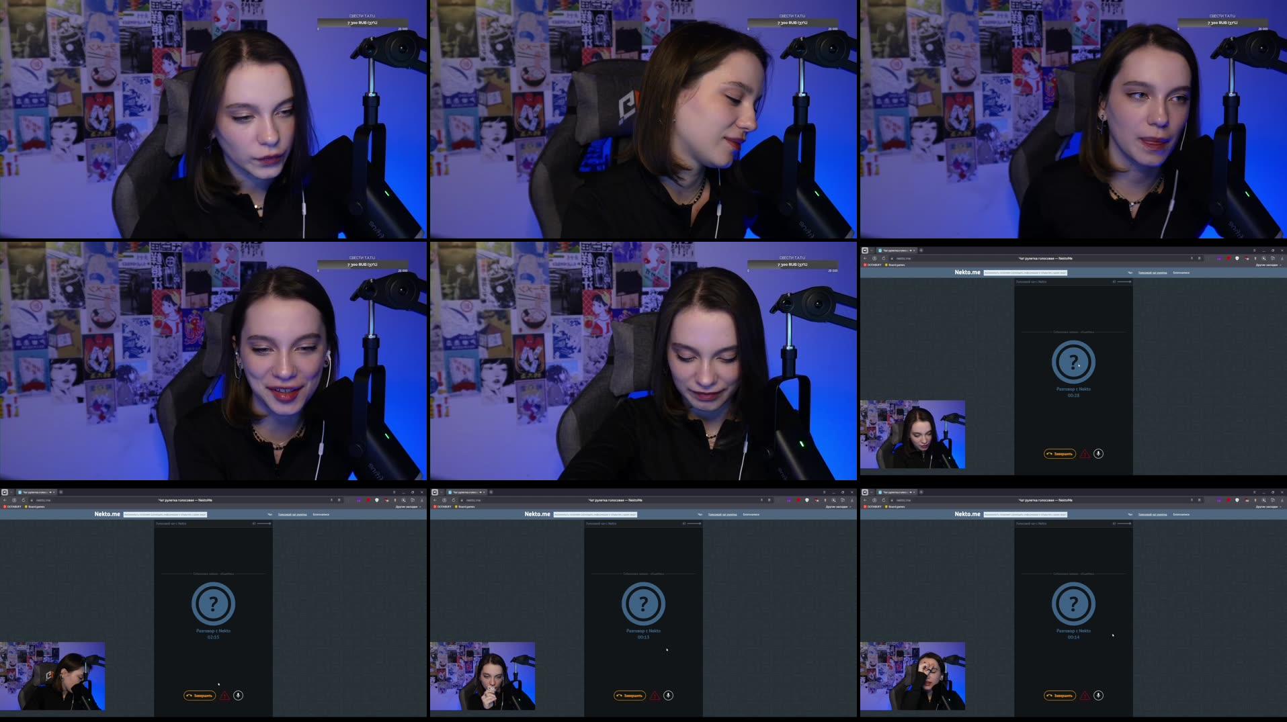Open 'Голосовой чат рулетка' link in the 00:28 browser frame
The height and width of the screenshot is (722, 1287).
click(1153, 273)
